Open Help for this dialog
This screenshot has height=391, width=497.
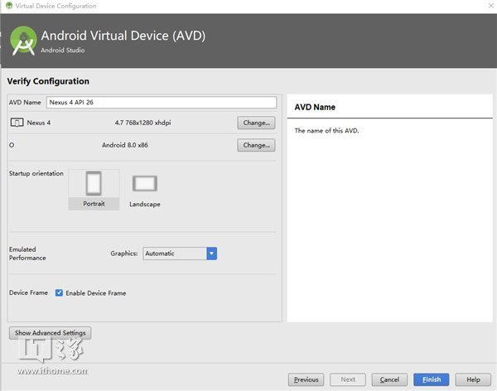[x=473, y=379]
